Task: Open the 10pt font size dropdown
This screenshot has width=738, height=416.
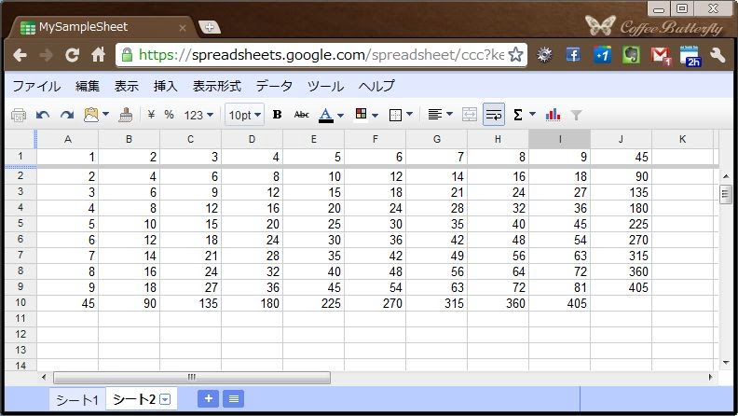Action: point(245,115)
